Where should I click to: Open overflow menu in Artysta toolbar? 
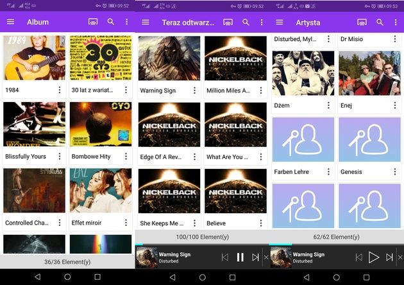coord(396,22)
